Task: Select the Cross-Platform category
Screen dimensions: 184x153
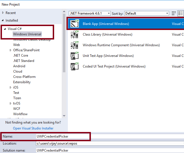Action: coord(24,77)
